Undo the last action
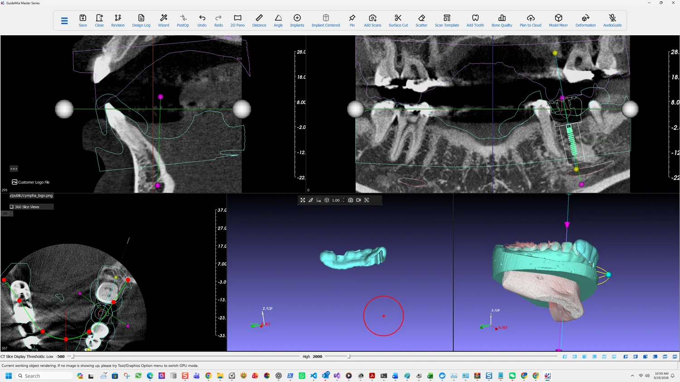The height and width of the screenshot is (382, 680). 202,20
